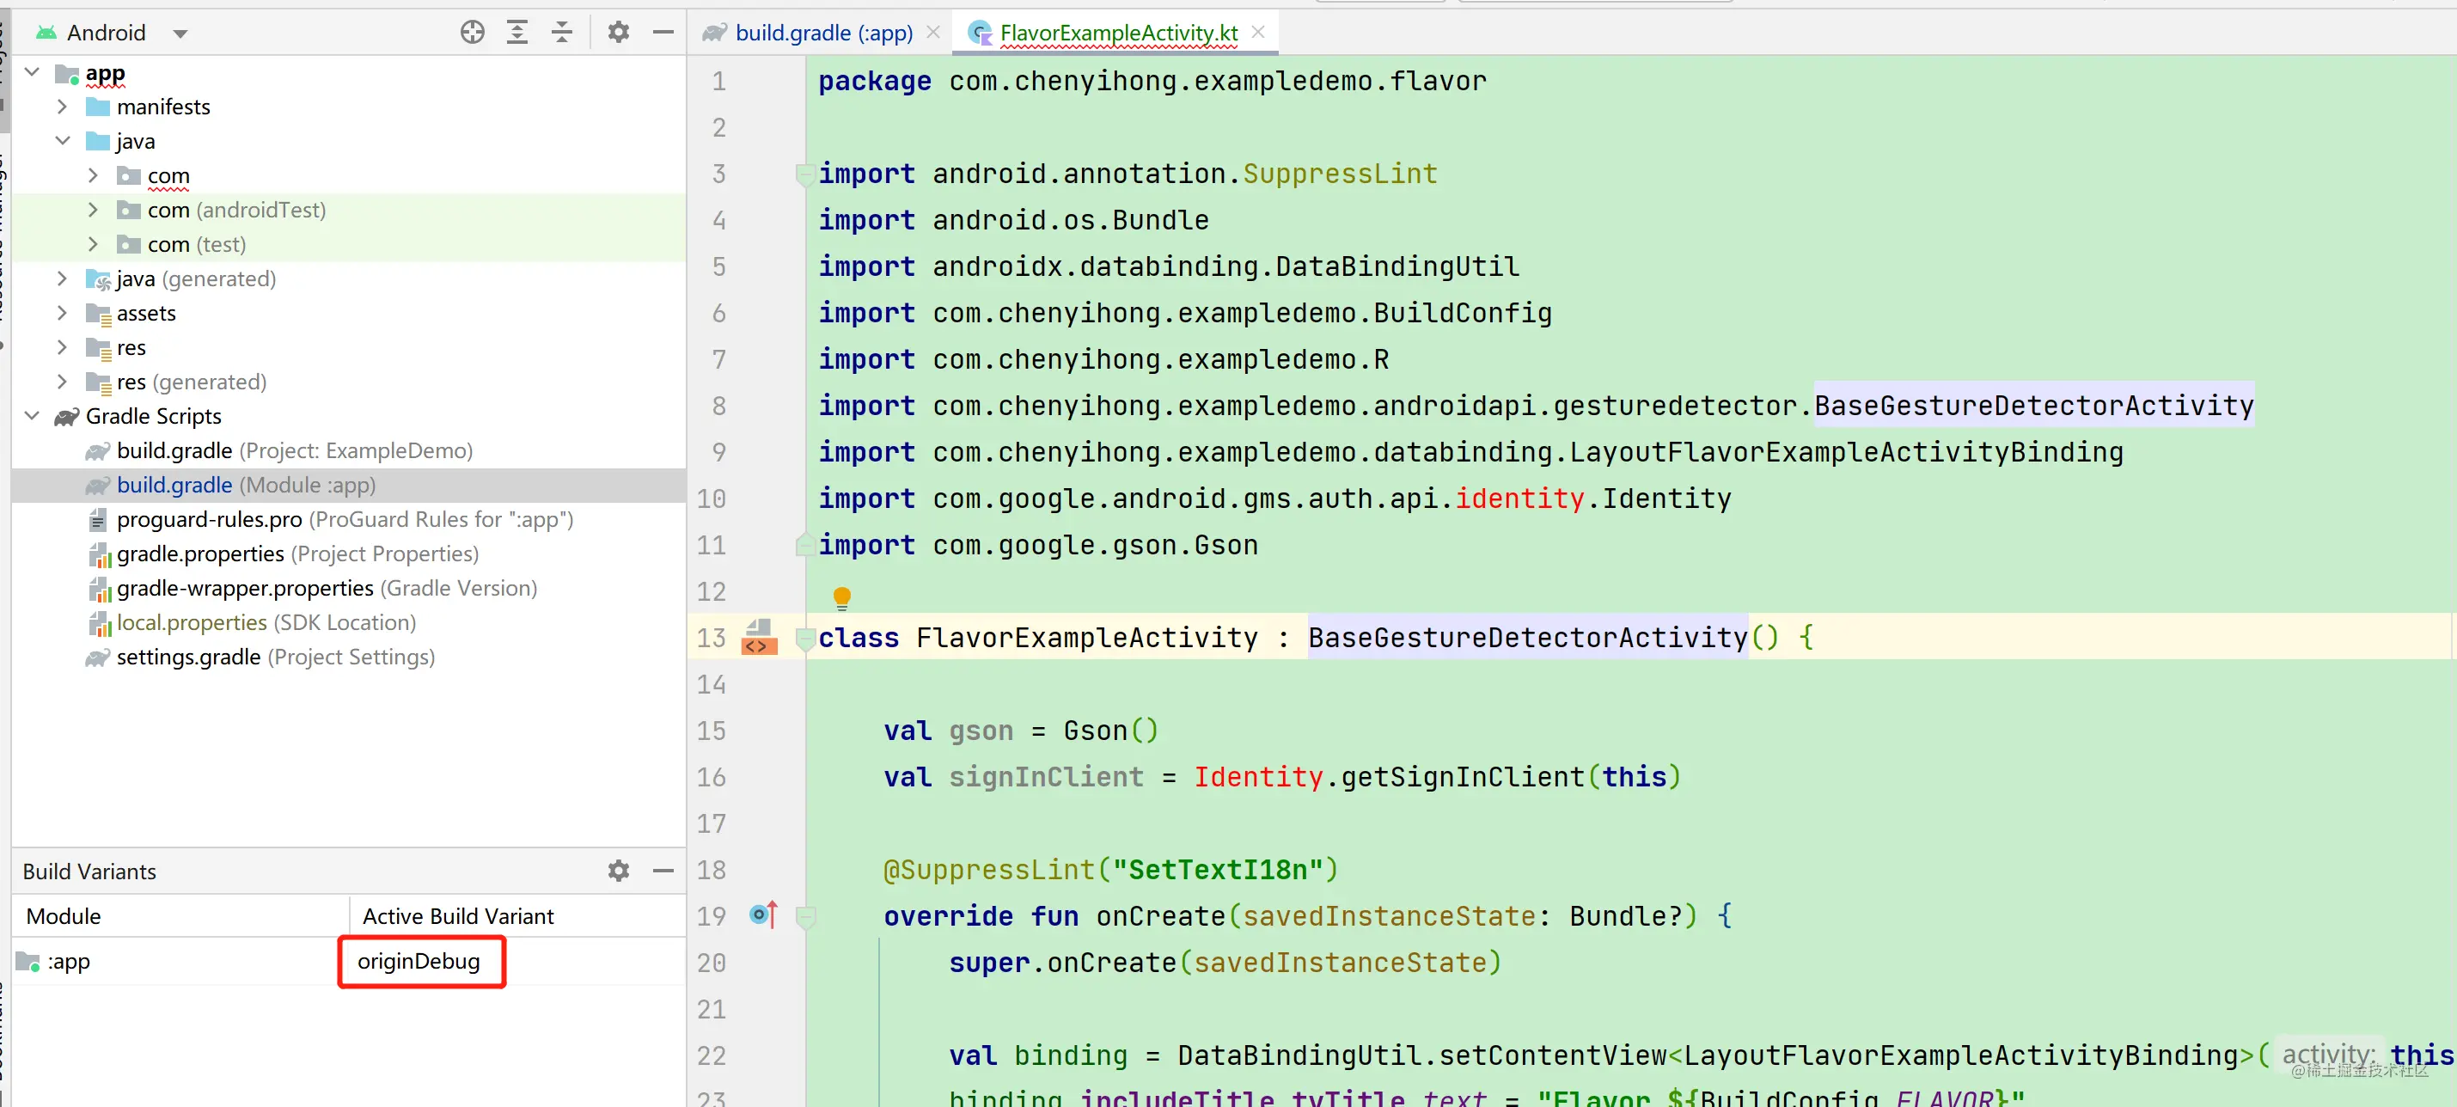Fold the import block at line 3
2457x1107 pixels.
coord(804,174)
